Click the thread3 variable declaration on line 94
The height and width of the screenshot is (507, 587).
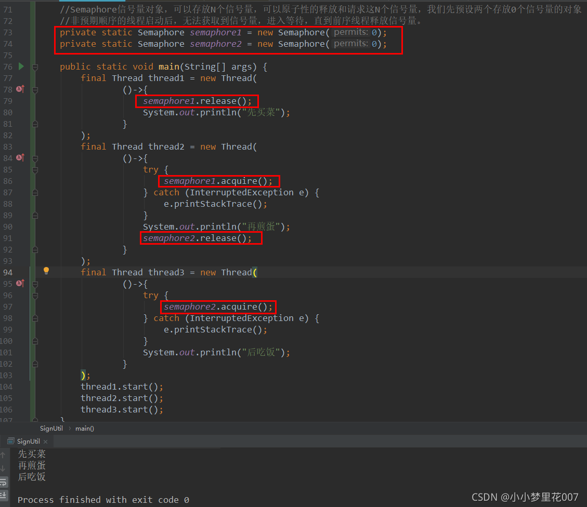coord(166,272)
